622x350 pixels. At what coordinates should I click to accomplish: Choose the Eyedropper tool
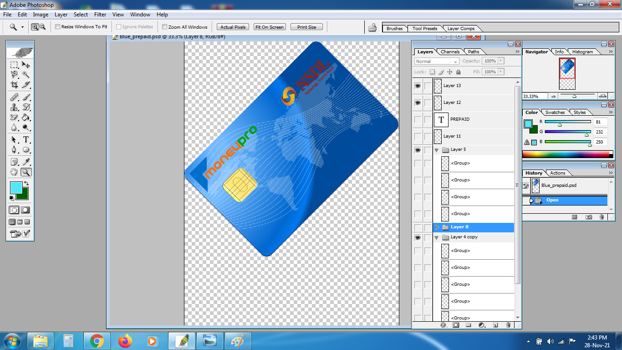(x=26, y=162)
